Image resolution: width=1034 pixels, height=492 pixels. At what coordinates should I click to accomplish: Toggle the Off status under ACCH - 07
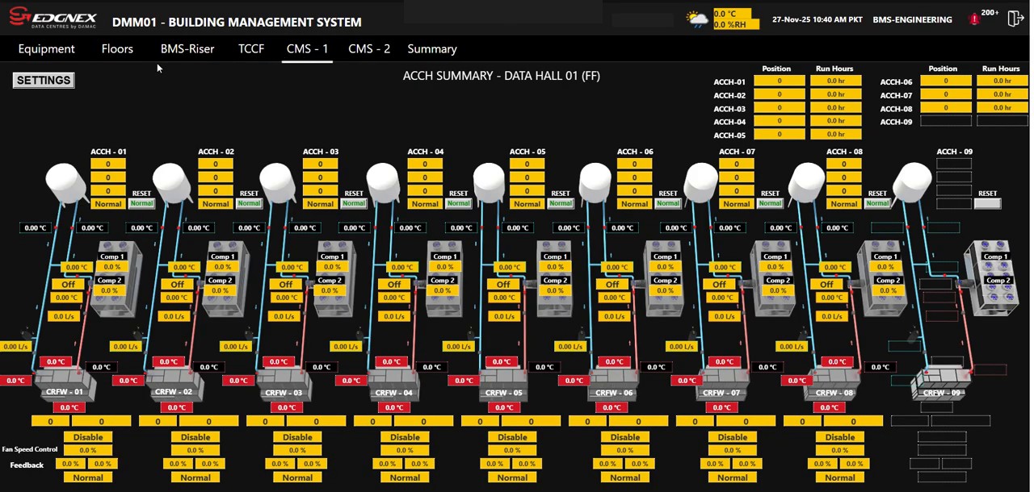click(719, 284)
